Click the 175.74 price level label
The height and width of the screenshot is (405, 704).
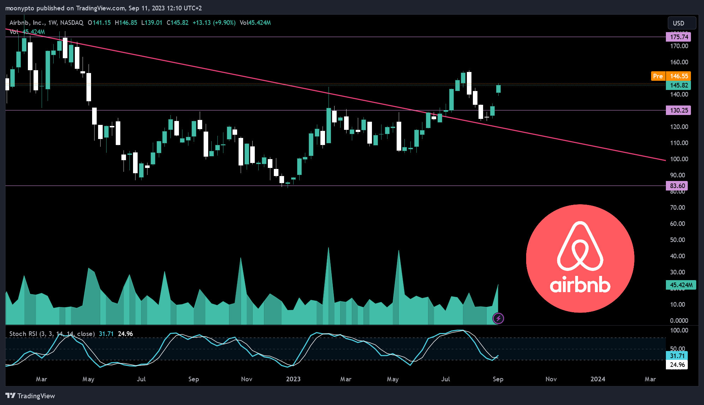(679, 37)
